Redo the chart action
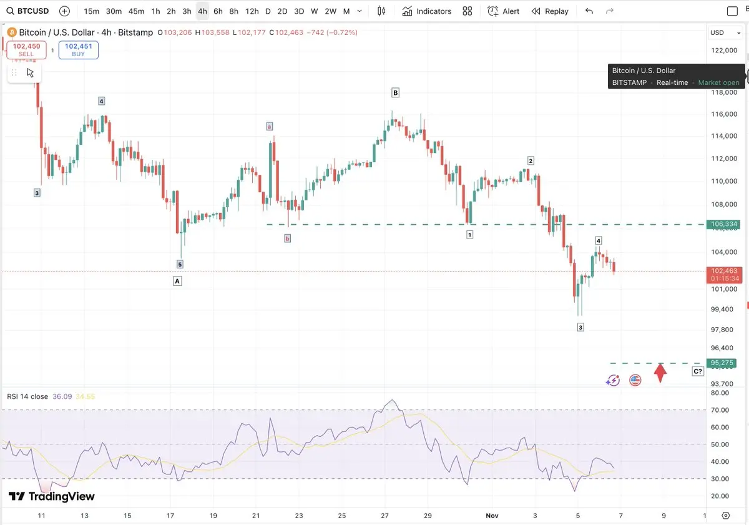Viewport: 749px width, 525px height. pos(610,11)
